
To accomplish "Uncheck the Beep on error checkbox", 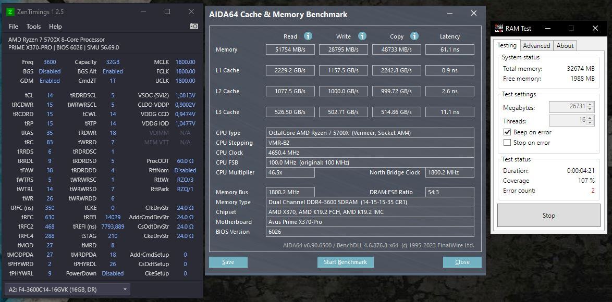I will 507,132.
